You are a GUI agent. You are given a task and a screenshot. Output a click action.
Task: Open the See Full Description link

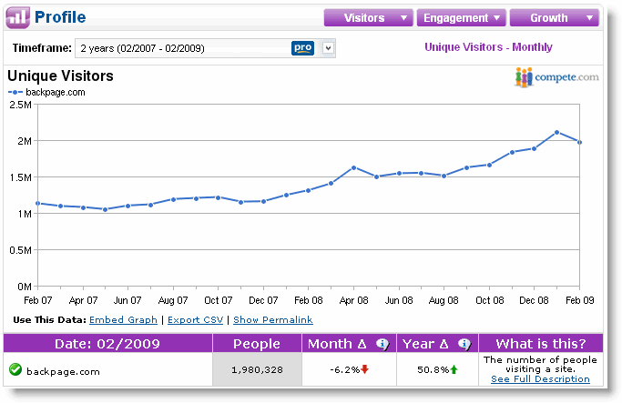coord(540,378)
